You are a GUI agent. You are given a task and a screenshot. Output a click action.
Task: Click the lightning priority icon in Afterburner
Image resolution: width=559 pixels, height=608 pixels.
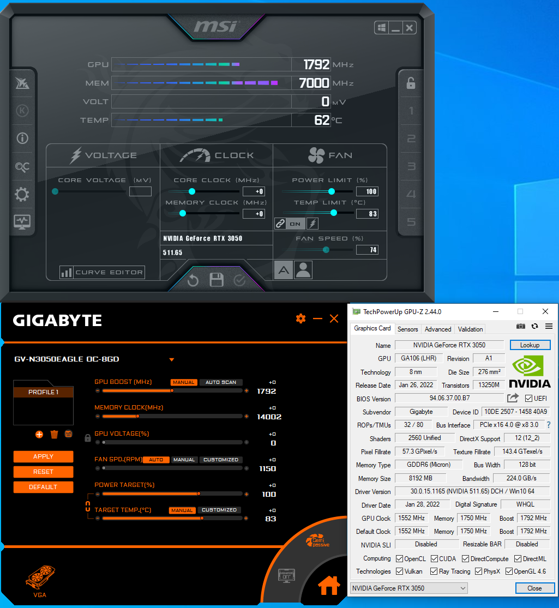pos(312,224)
